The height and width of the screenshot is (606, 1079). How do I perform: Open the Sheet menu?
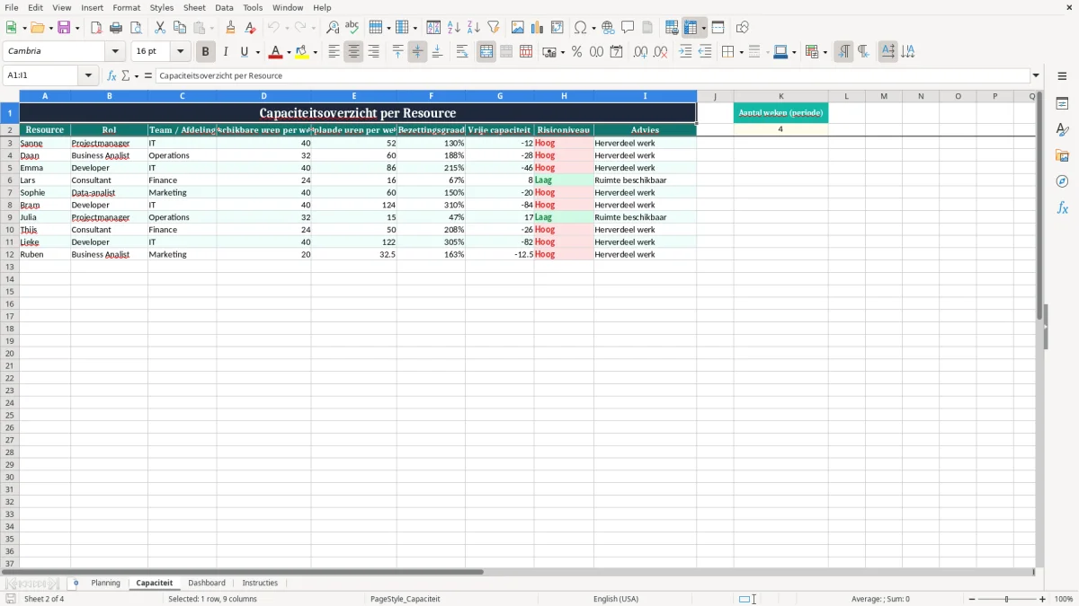194,7
